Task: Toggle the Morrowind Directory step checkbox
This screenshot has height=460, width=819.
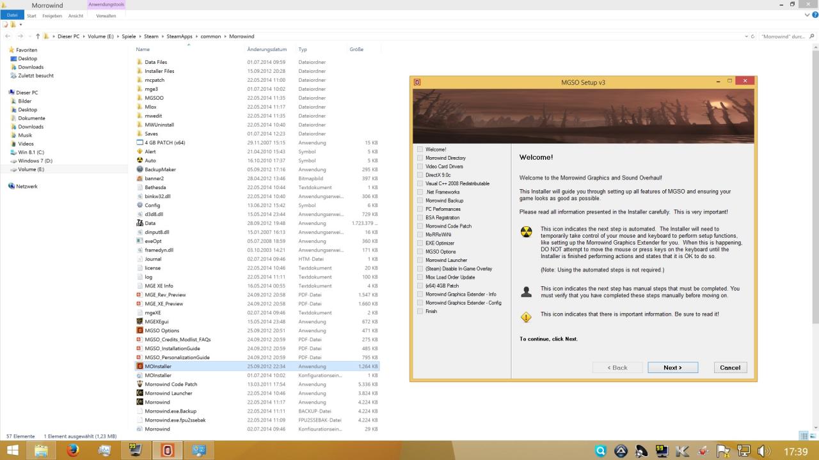Action: pyautogui.click(x=420, y=158)
